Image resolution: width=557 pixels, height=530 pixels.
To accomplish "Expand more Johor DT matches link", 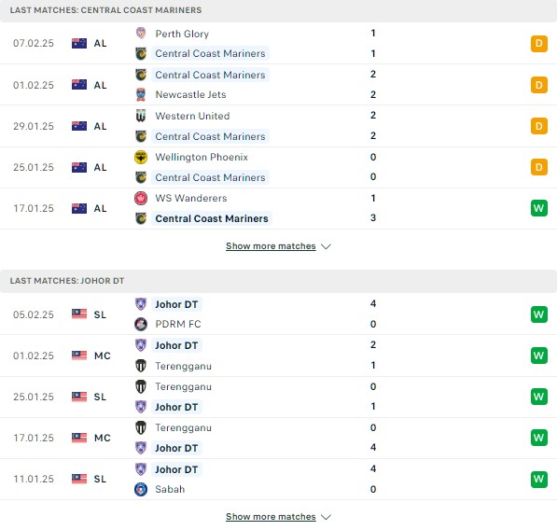I will 271,517.
